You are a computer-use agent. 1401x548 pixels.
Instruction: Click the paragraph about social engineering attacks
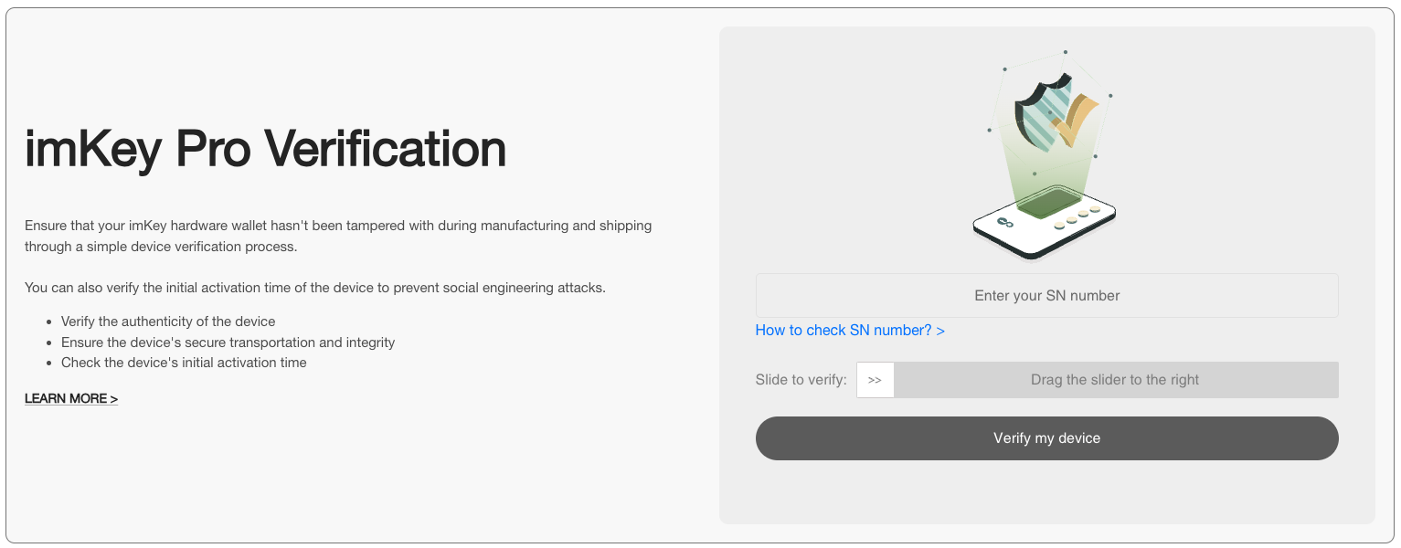pos(315,288)
